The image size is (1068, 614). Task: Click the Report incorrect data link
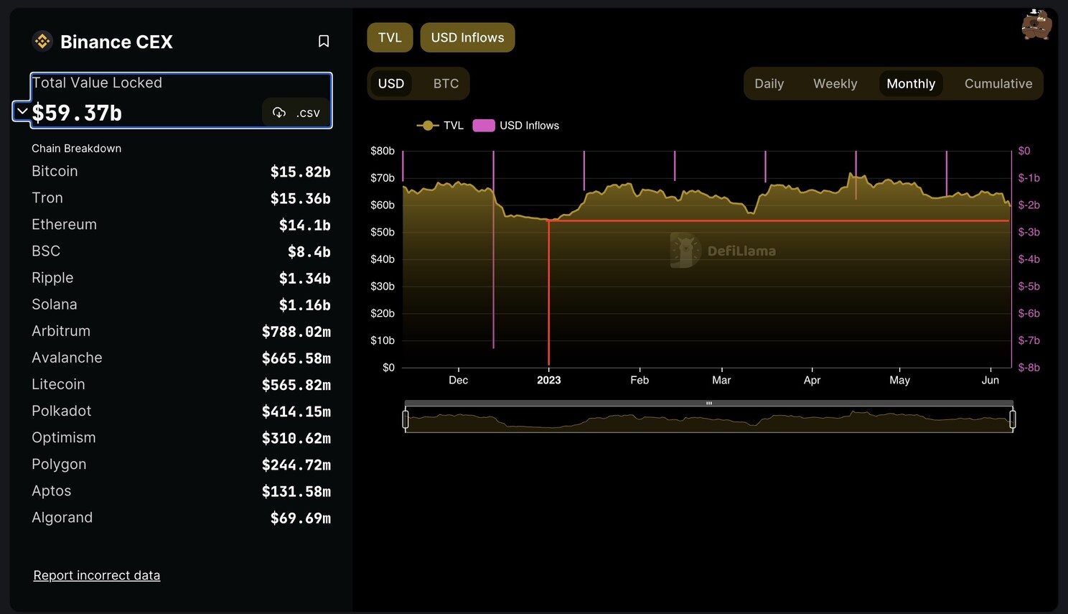[x=97, y=575]
